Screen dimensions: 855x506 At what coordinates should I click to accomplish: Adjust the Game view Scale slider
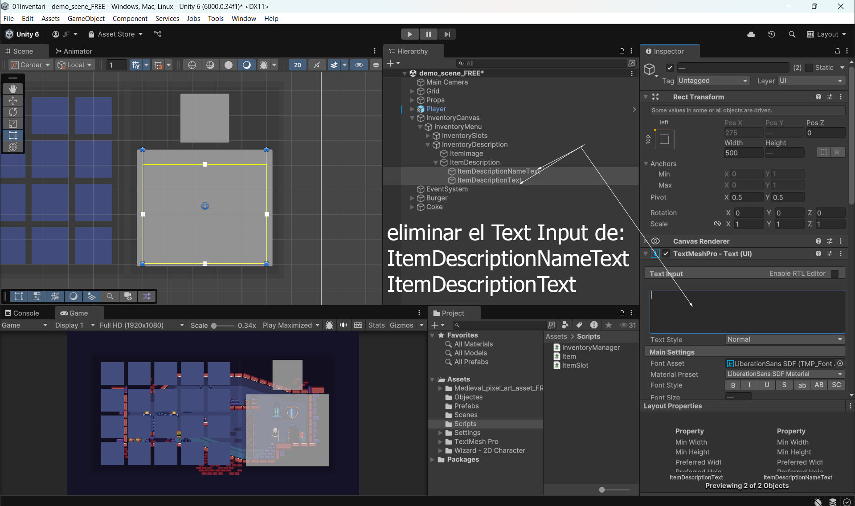(214, 326)
